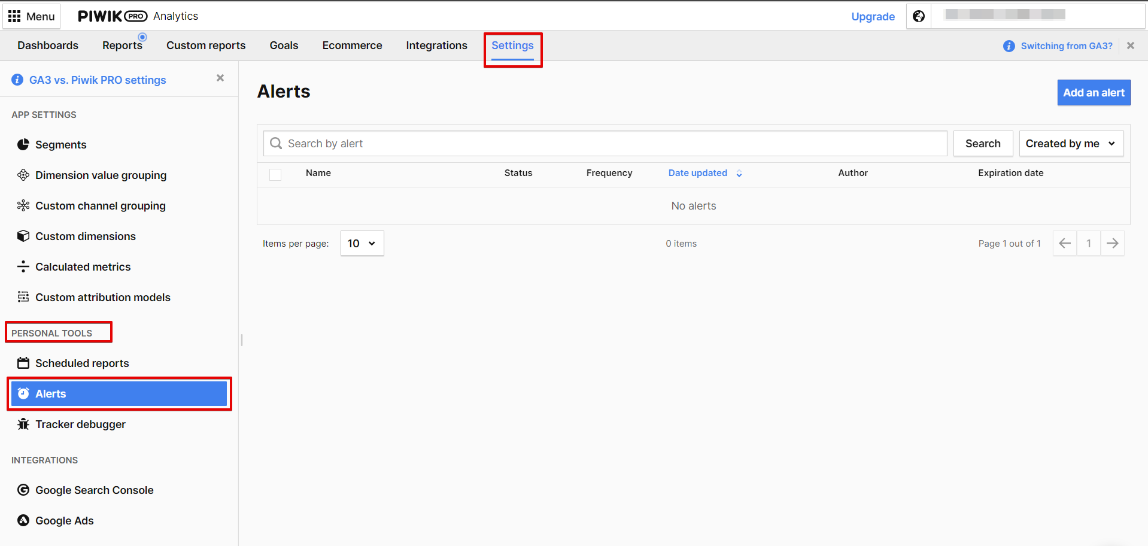Open the Goals tab

point(284,45)
